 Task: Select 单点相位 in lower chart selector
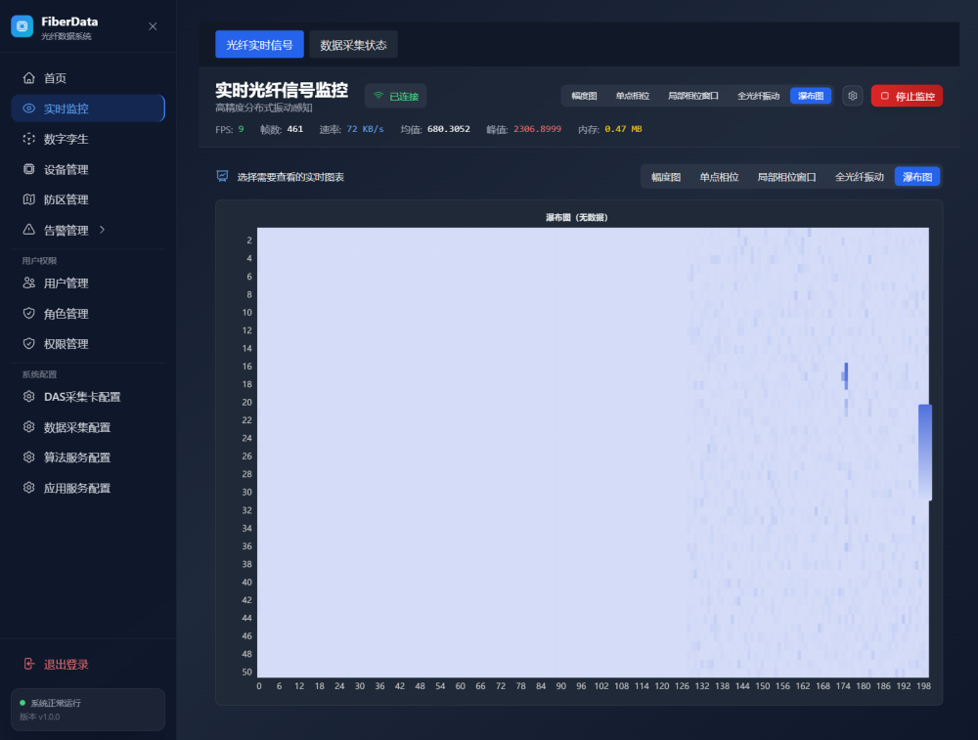point(719,177)
